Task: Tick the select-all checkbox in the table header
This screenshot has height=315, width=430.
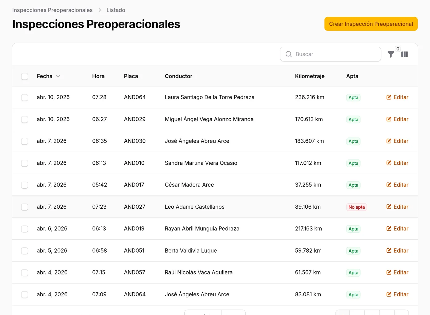Action: pyautogui.click(x=25, y=76)
